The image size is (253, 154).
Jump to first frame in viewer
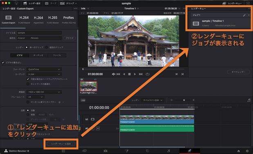coord(118,74)
